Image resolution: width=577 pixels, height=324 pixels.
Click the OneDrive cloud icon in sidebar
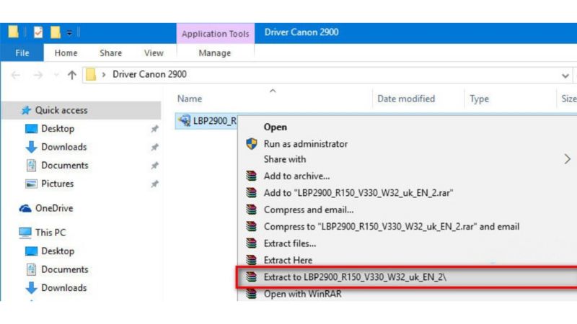(25, 208)
